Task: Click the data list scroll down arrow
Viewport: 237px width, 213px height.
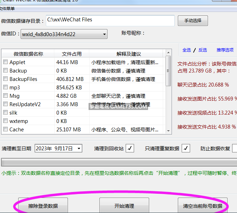Action: [x=168, y=130]
